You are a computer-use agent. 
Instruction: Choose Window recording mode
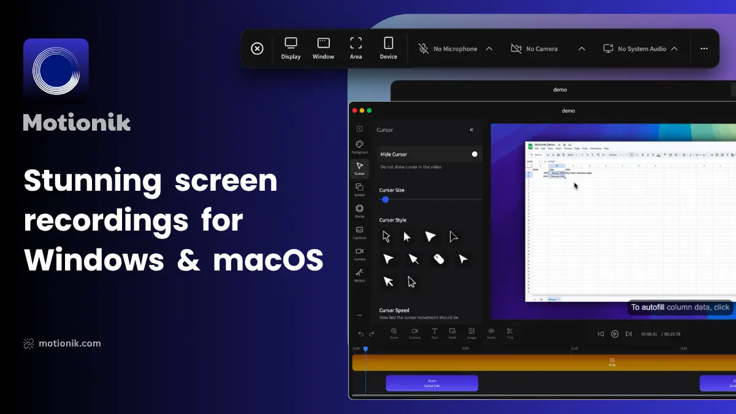point(323,48)
